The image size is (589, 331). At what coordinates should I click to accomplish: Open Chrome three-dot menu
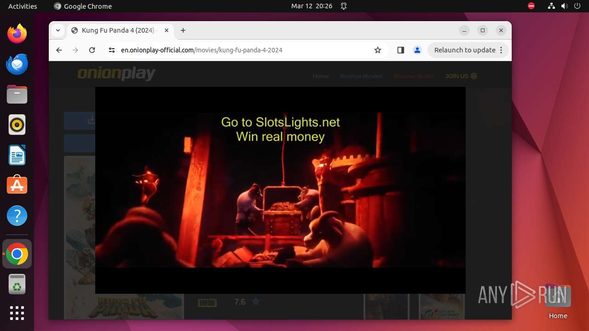[501, 50]
